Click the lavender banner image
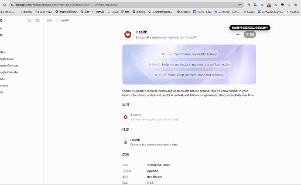This screenshot has width=301, height=185. 189,64
